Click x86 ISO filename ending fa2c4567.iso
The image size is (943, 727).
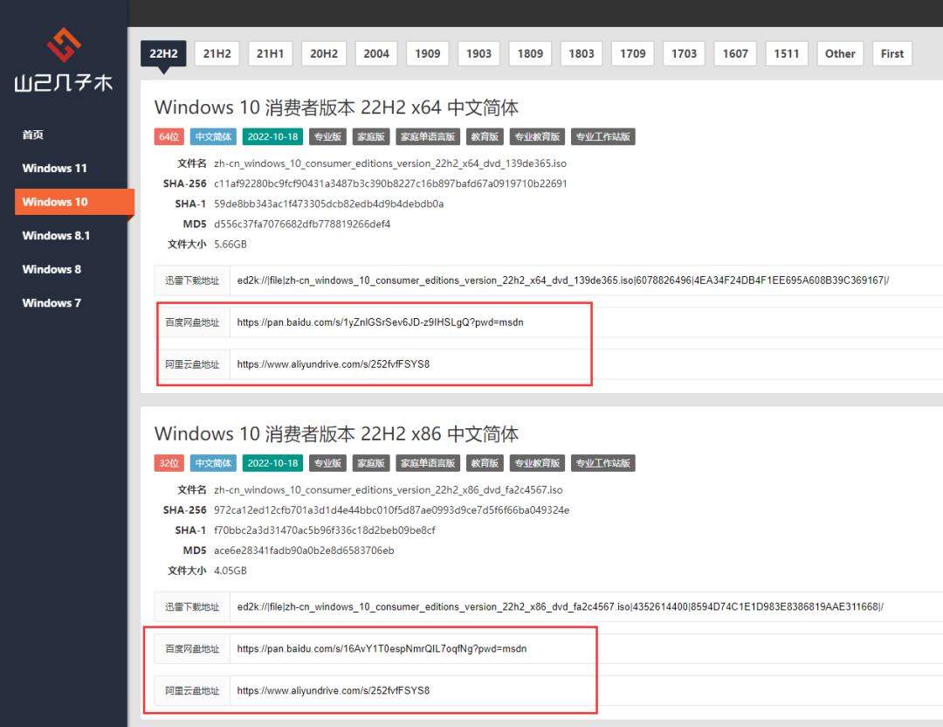point(389,490)
